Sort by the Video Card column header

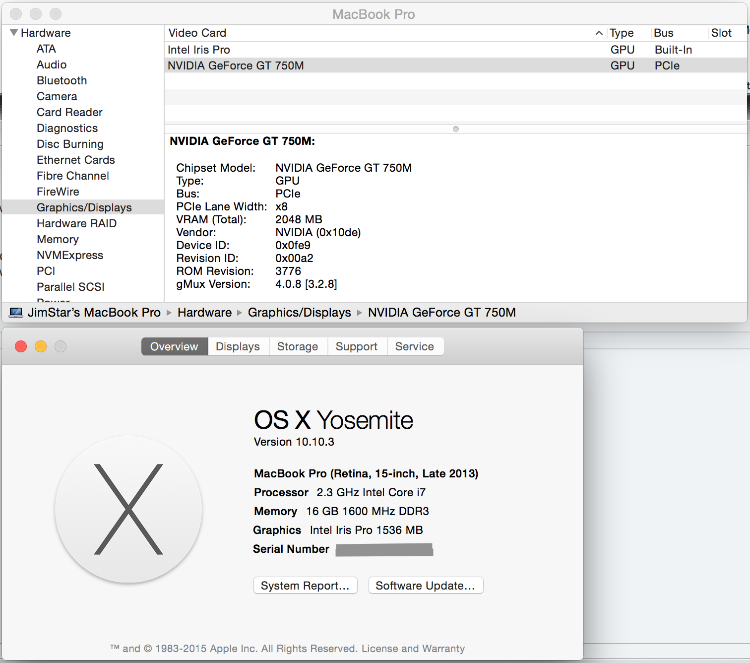coord(384,33)
